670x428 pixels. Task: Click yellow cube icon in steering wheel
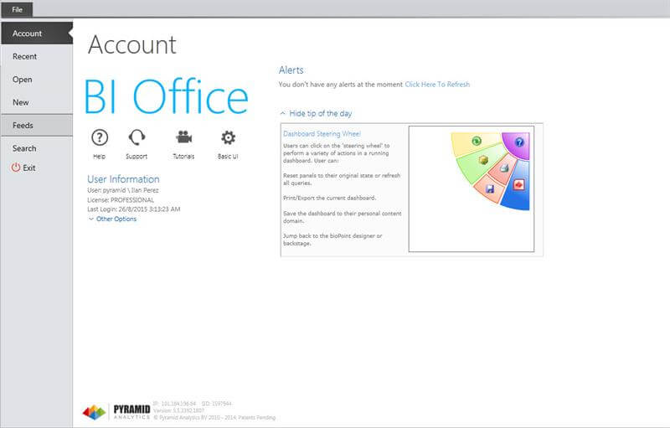(483, 160)
